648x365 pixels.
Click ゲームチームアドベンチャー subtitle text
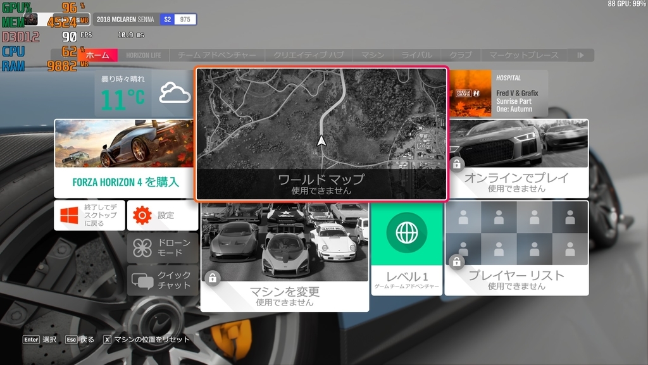407,286
